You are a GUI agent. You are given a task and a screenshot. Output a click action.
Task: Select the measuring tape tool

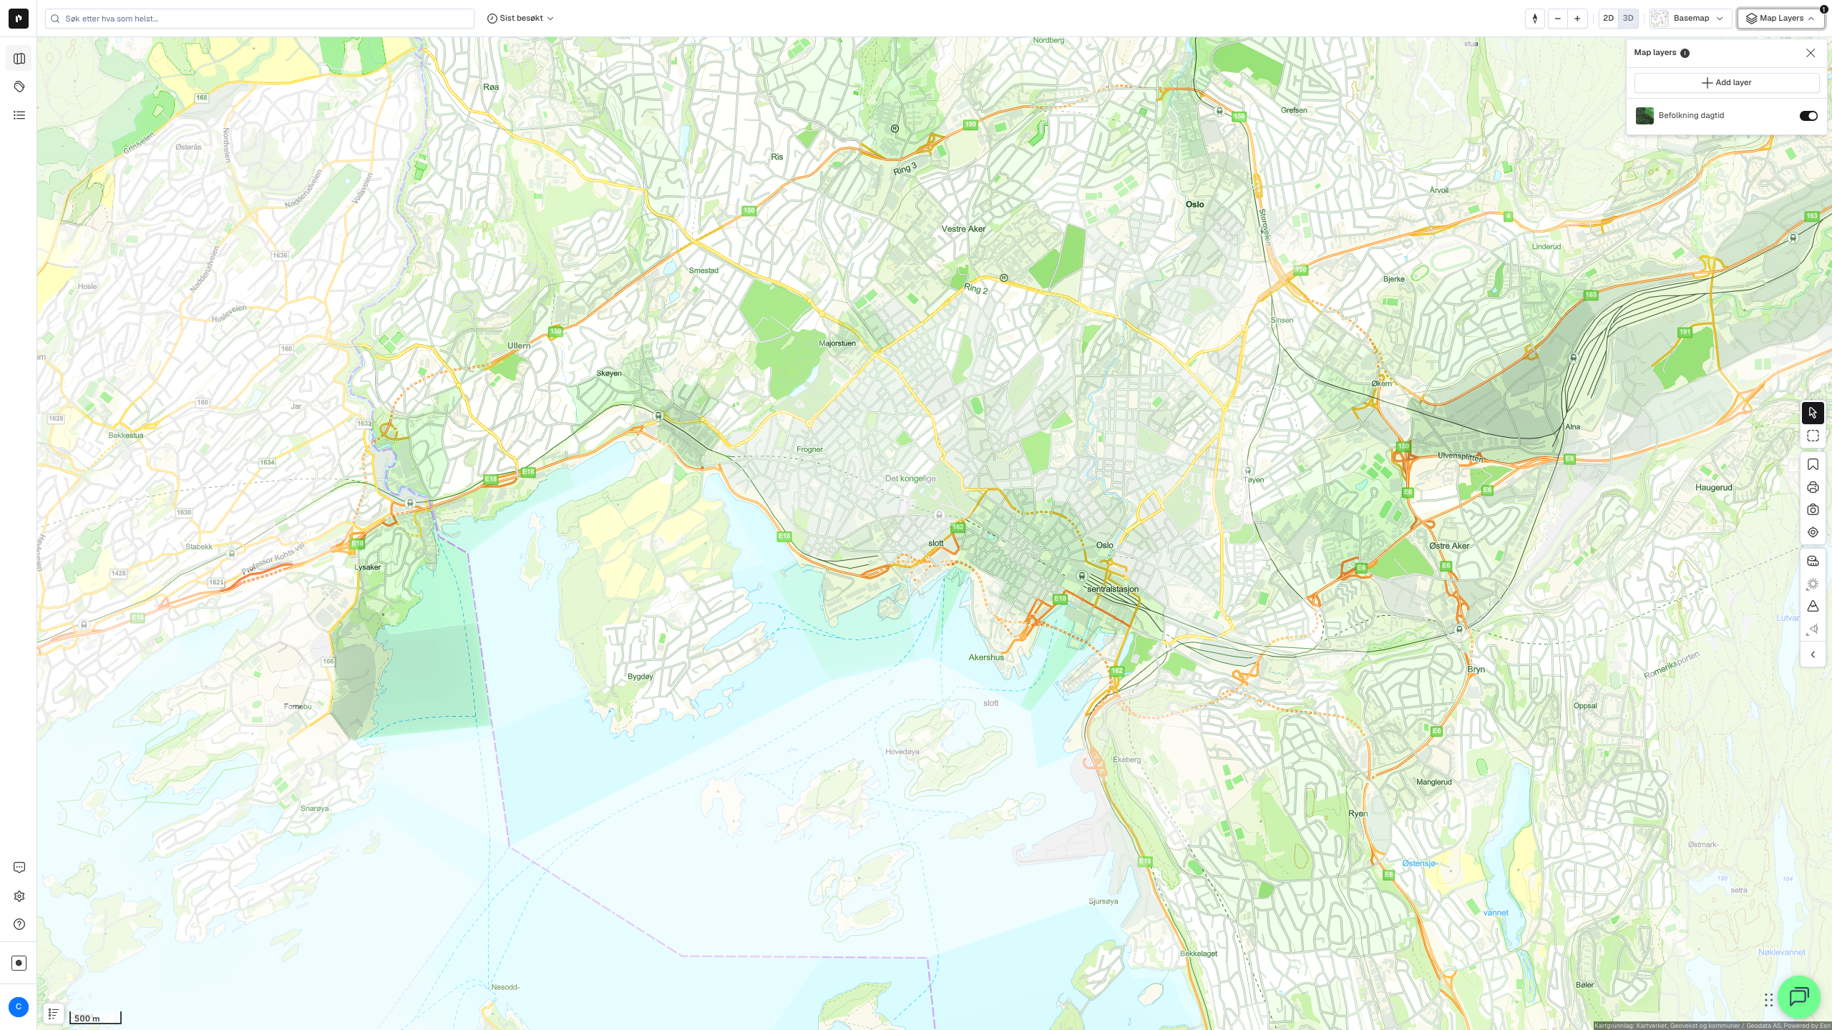(1813, 561)
